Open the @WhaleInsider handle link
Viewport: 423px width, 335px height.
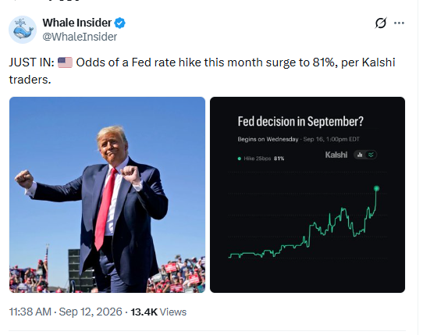click(80, 37)
